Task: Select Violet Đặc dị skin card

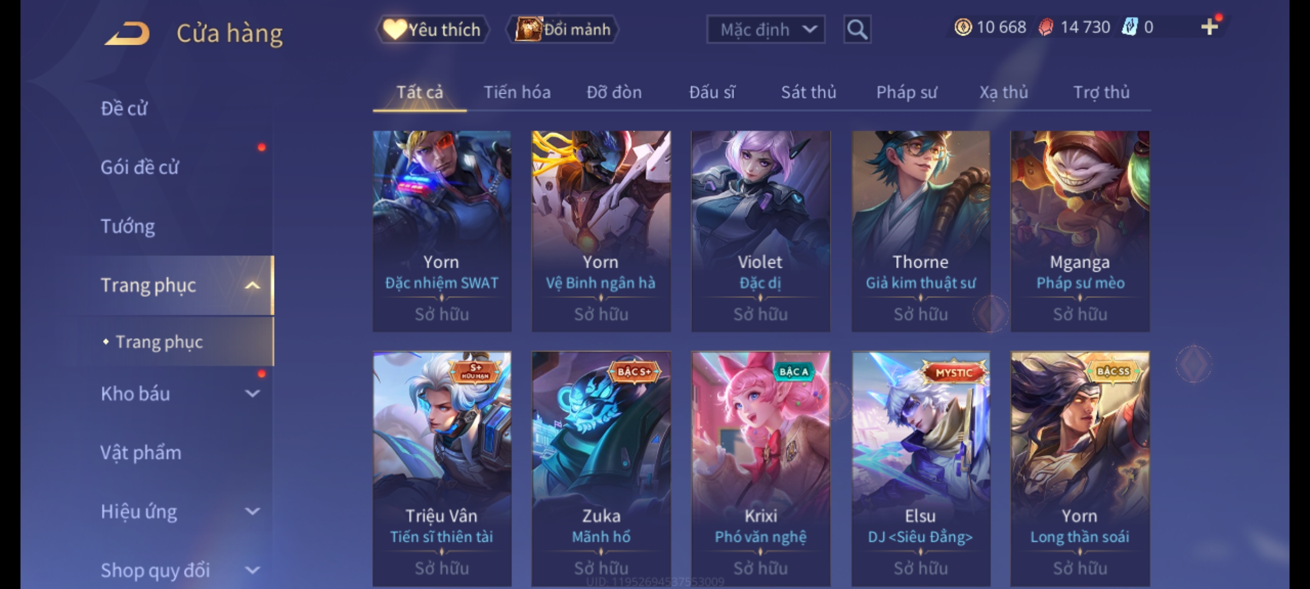Action: click(760, 231)
